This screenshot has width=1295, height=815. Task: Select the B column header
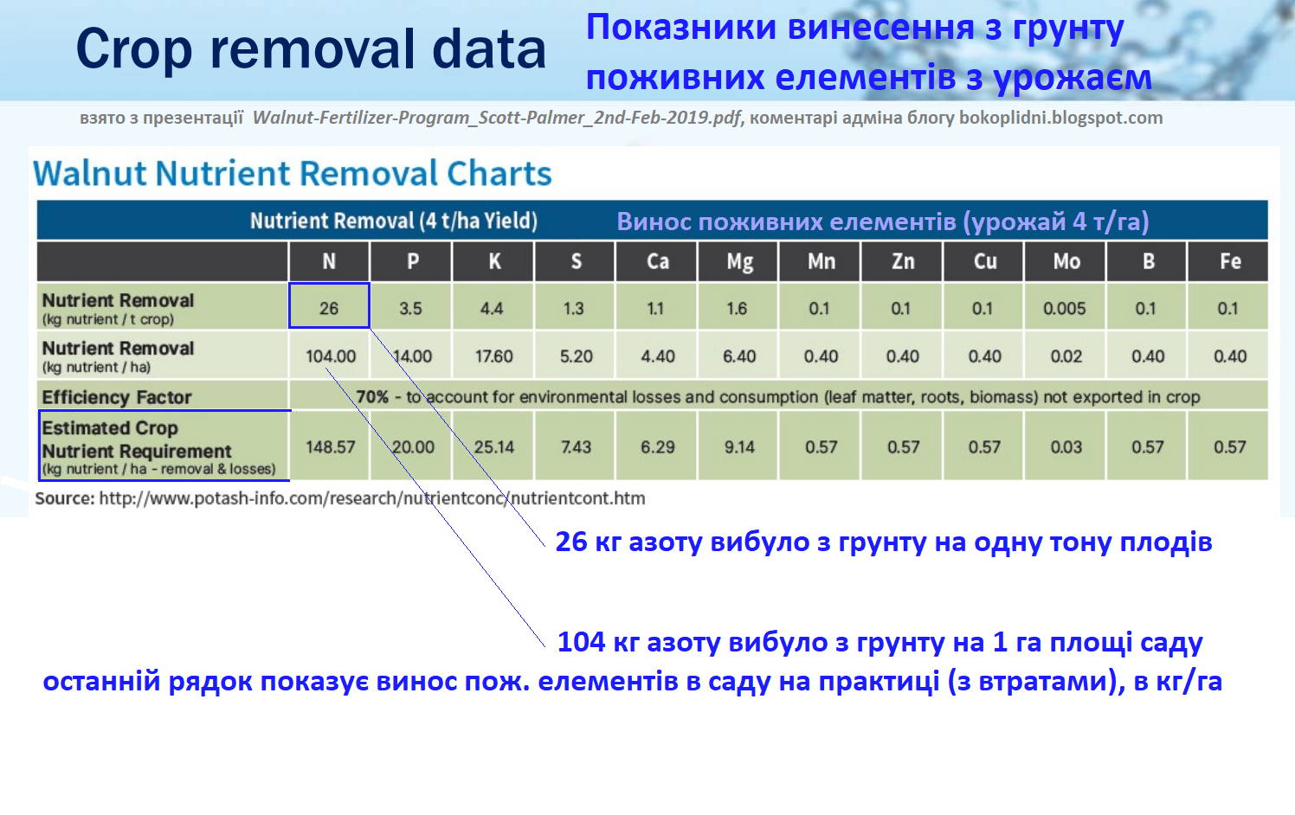[1148, 261]
